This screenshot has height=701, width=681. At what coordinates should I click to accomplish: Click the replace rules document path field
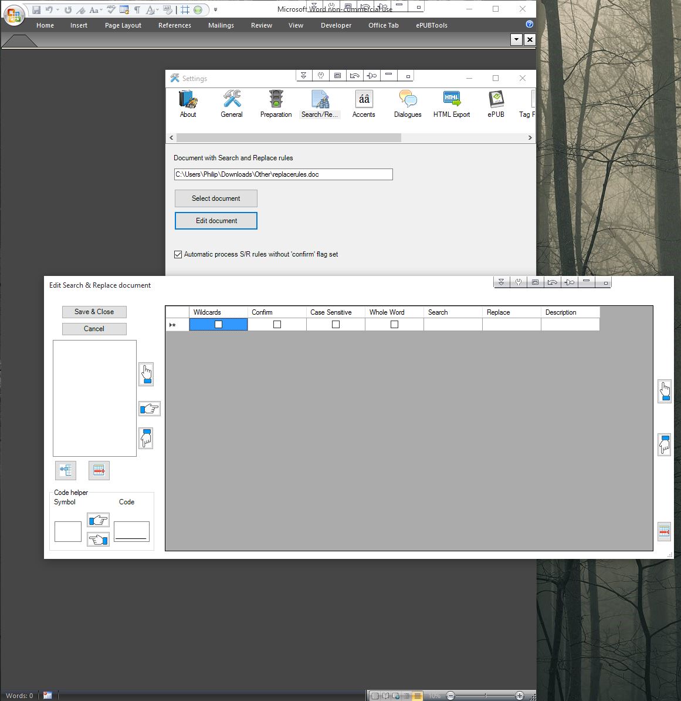pyautogui.click(x=283, y=174)
